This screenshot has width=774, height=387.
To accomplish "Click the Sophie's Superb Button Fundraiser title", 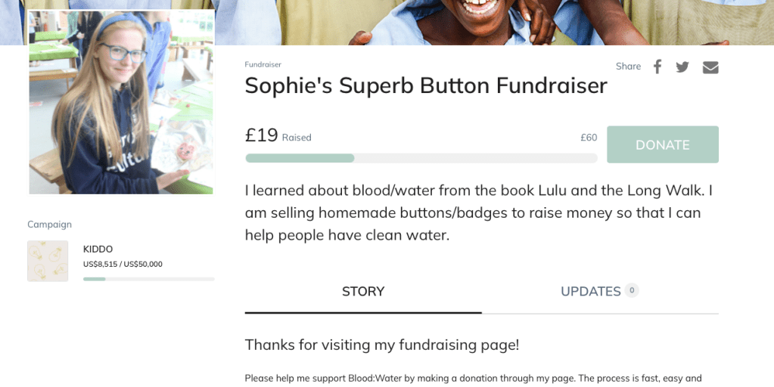I will click(425, 86).
